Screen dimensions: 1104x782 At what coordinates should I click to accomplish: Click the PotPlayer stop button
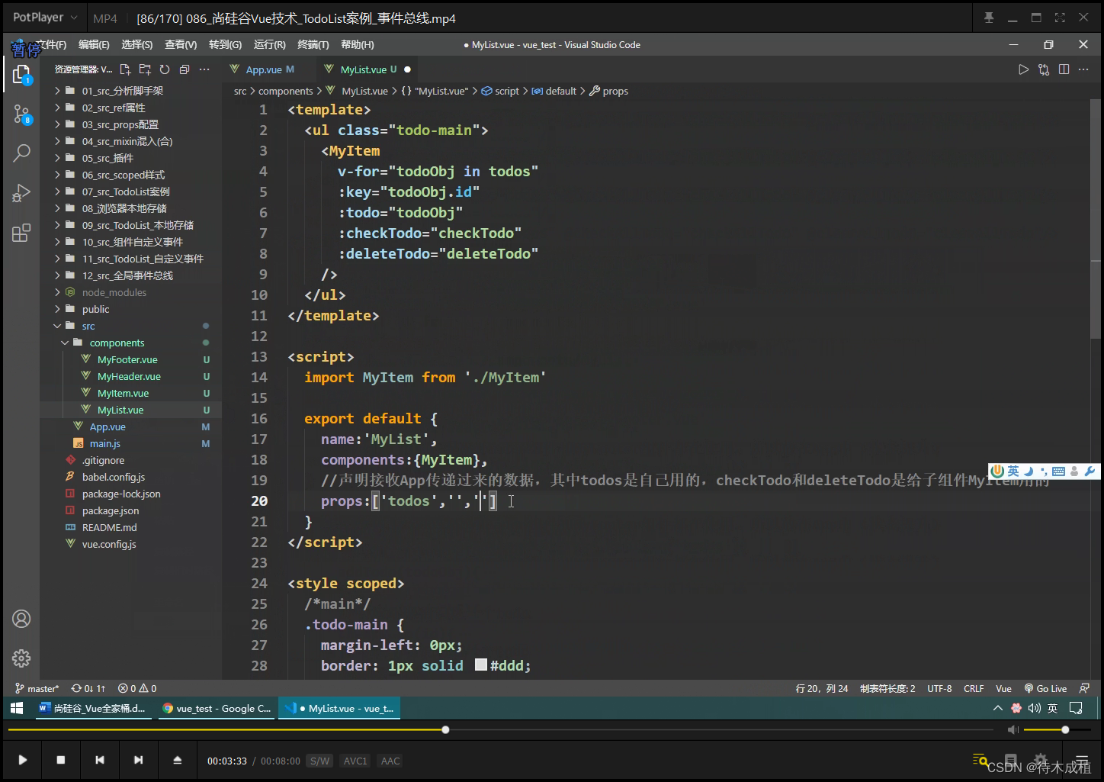pos(61,760)
